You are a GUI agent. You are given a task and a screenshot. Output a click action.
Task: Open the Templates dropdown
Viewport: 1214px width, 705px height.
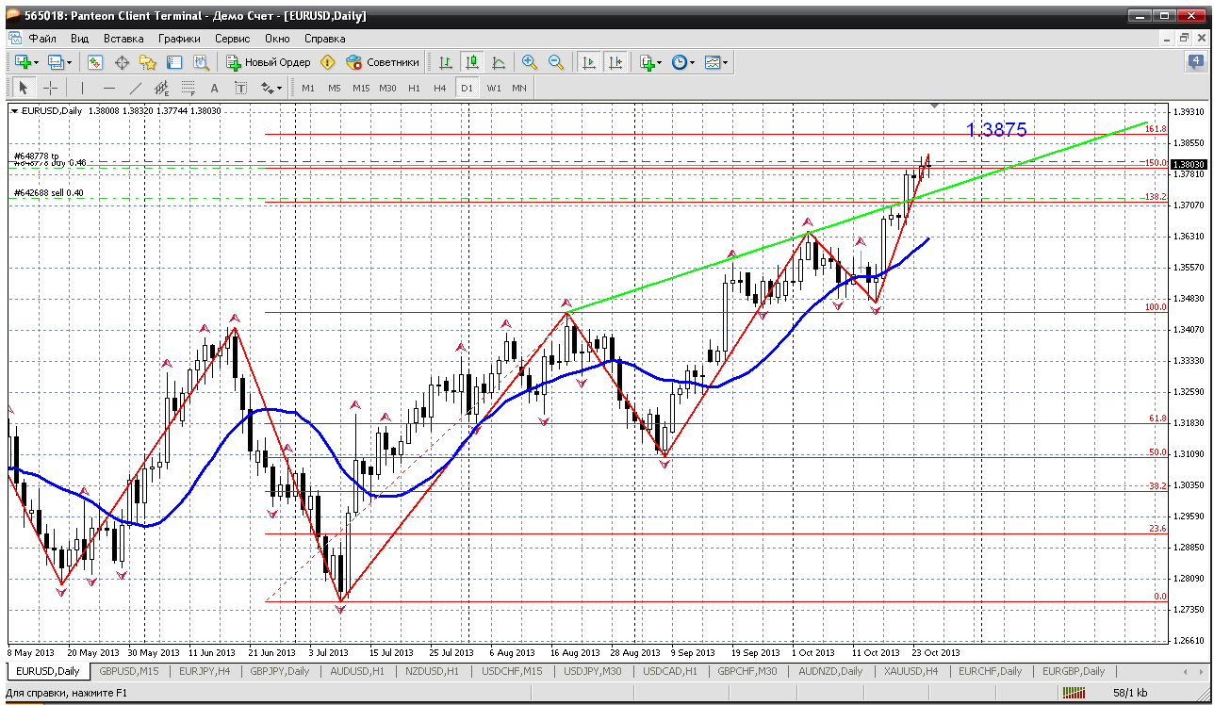(716, 62)
